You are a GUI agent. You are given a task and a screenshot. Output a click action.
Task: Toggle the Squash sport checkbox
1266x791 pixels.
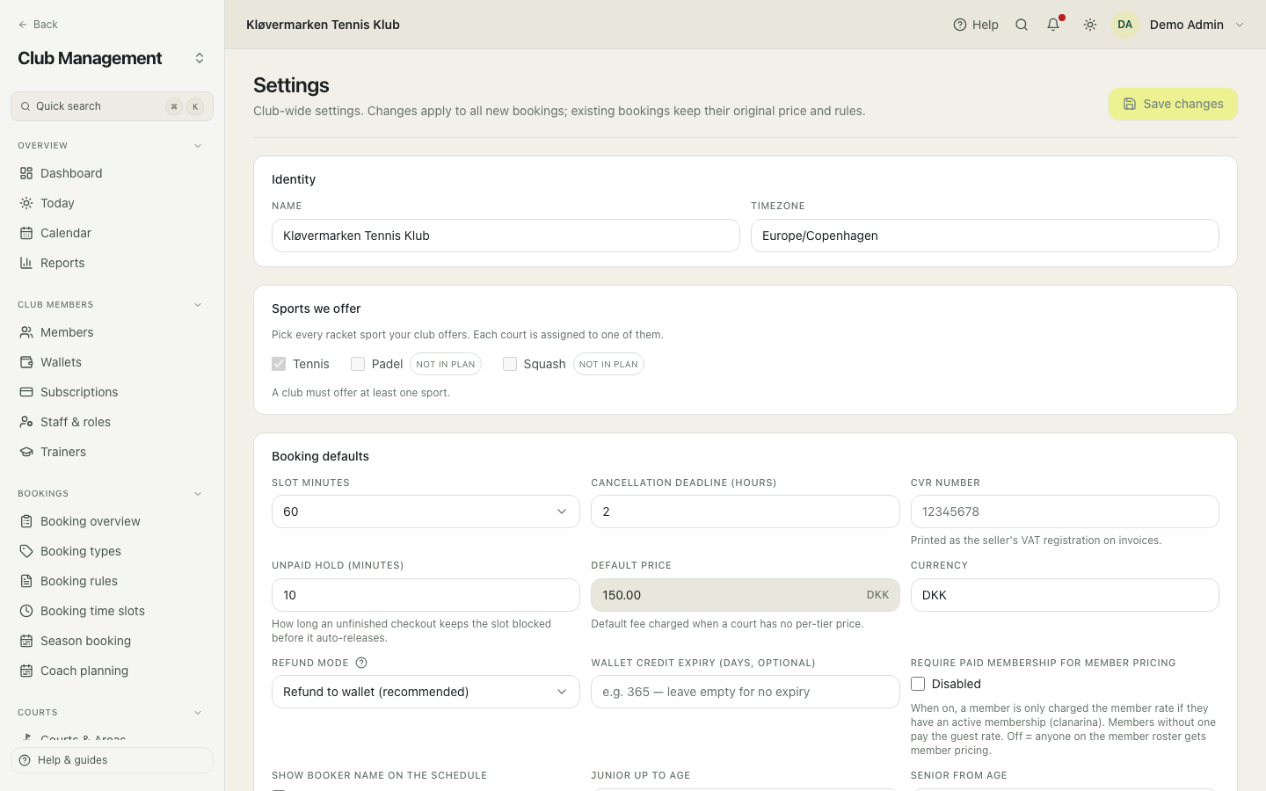tap(510, 364)
